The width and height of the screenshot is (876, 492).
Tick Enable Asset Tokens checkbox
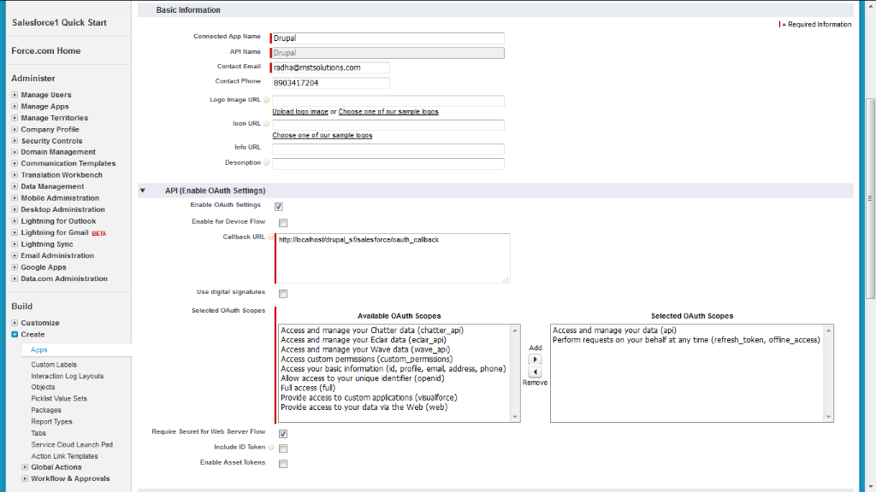click(x=283, y=464)
